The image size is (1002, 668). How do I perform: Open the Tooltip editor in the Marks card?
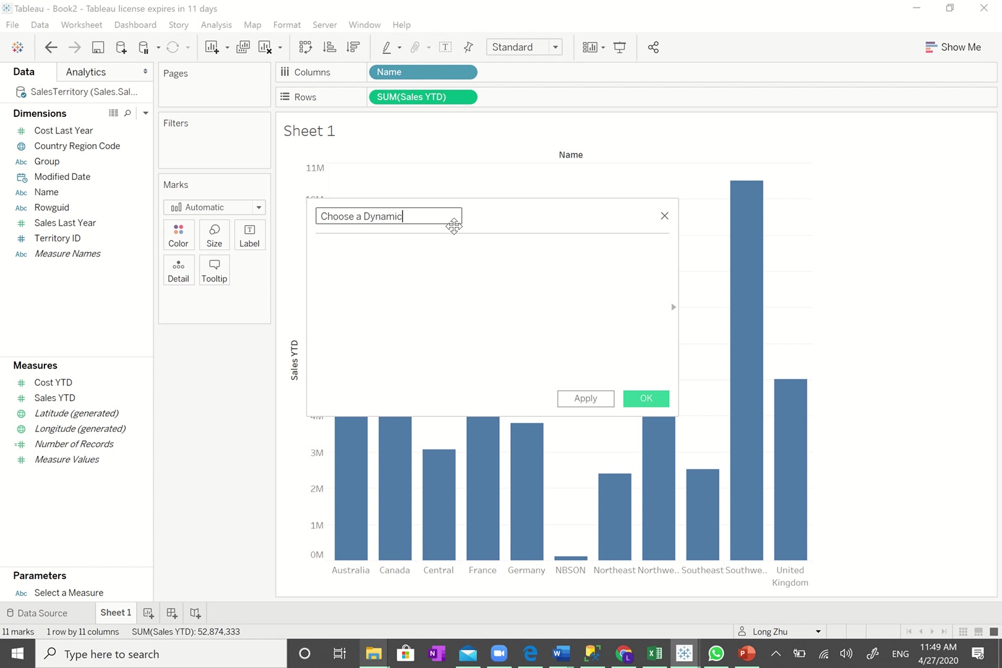point(214,270)
